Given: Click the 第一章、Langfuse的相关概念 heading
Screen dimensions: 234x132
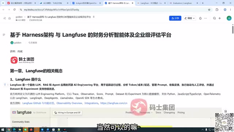Looking at the screenshot, I should (x=36, y=71).
